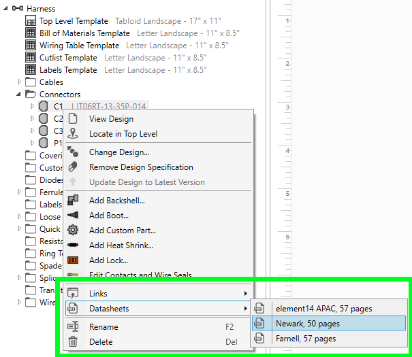Select the Top Level Template row

tap(123, 20)
